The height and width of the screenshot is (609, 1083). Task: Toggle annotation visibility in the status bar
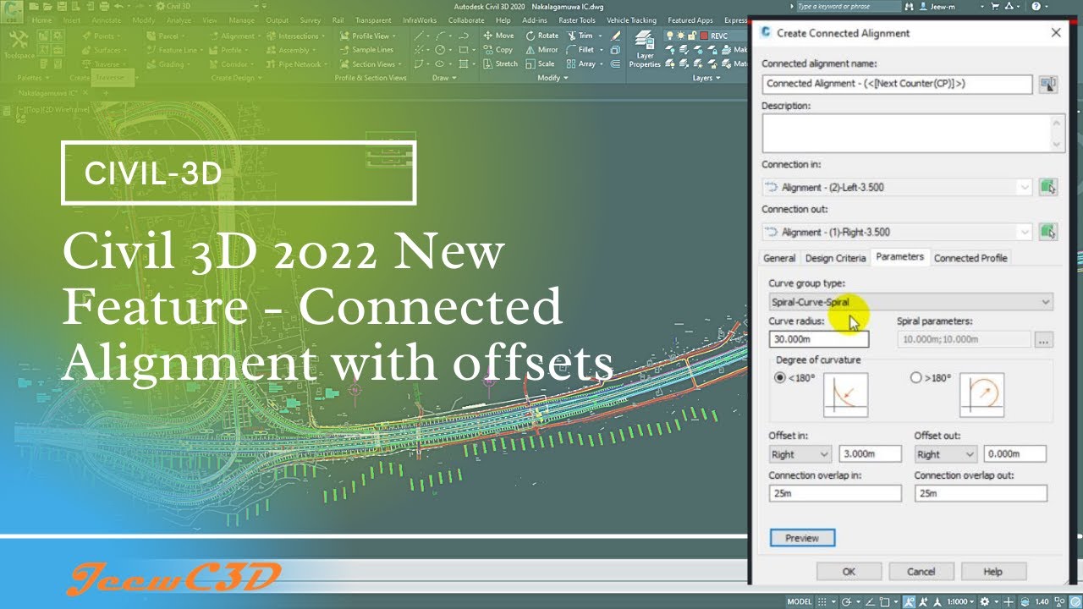[910, 601]
